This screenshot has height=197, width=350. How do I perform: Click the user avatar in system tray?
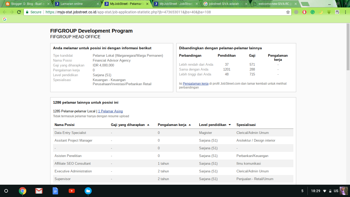point(344,191)
